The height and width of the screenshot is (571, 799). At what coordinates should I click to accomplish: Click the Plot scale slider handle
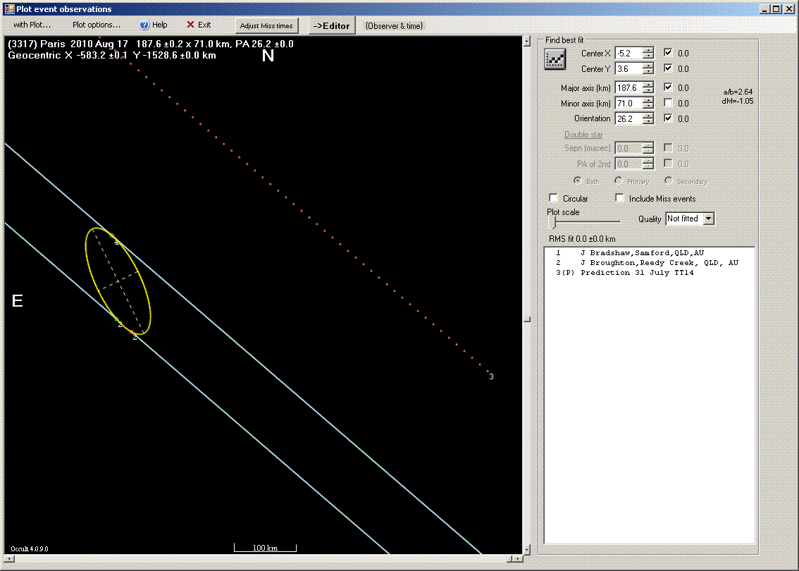(553, 222)
